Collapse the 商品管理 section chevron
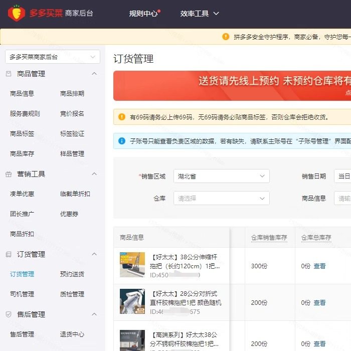 (94, 73)
